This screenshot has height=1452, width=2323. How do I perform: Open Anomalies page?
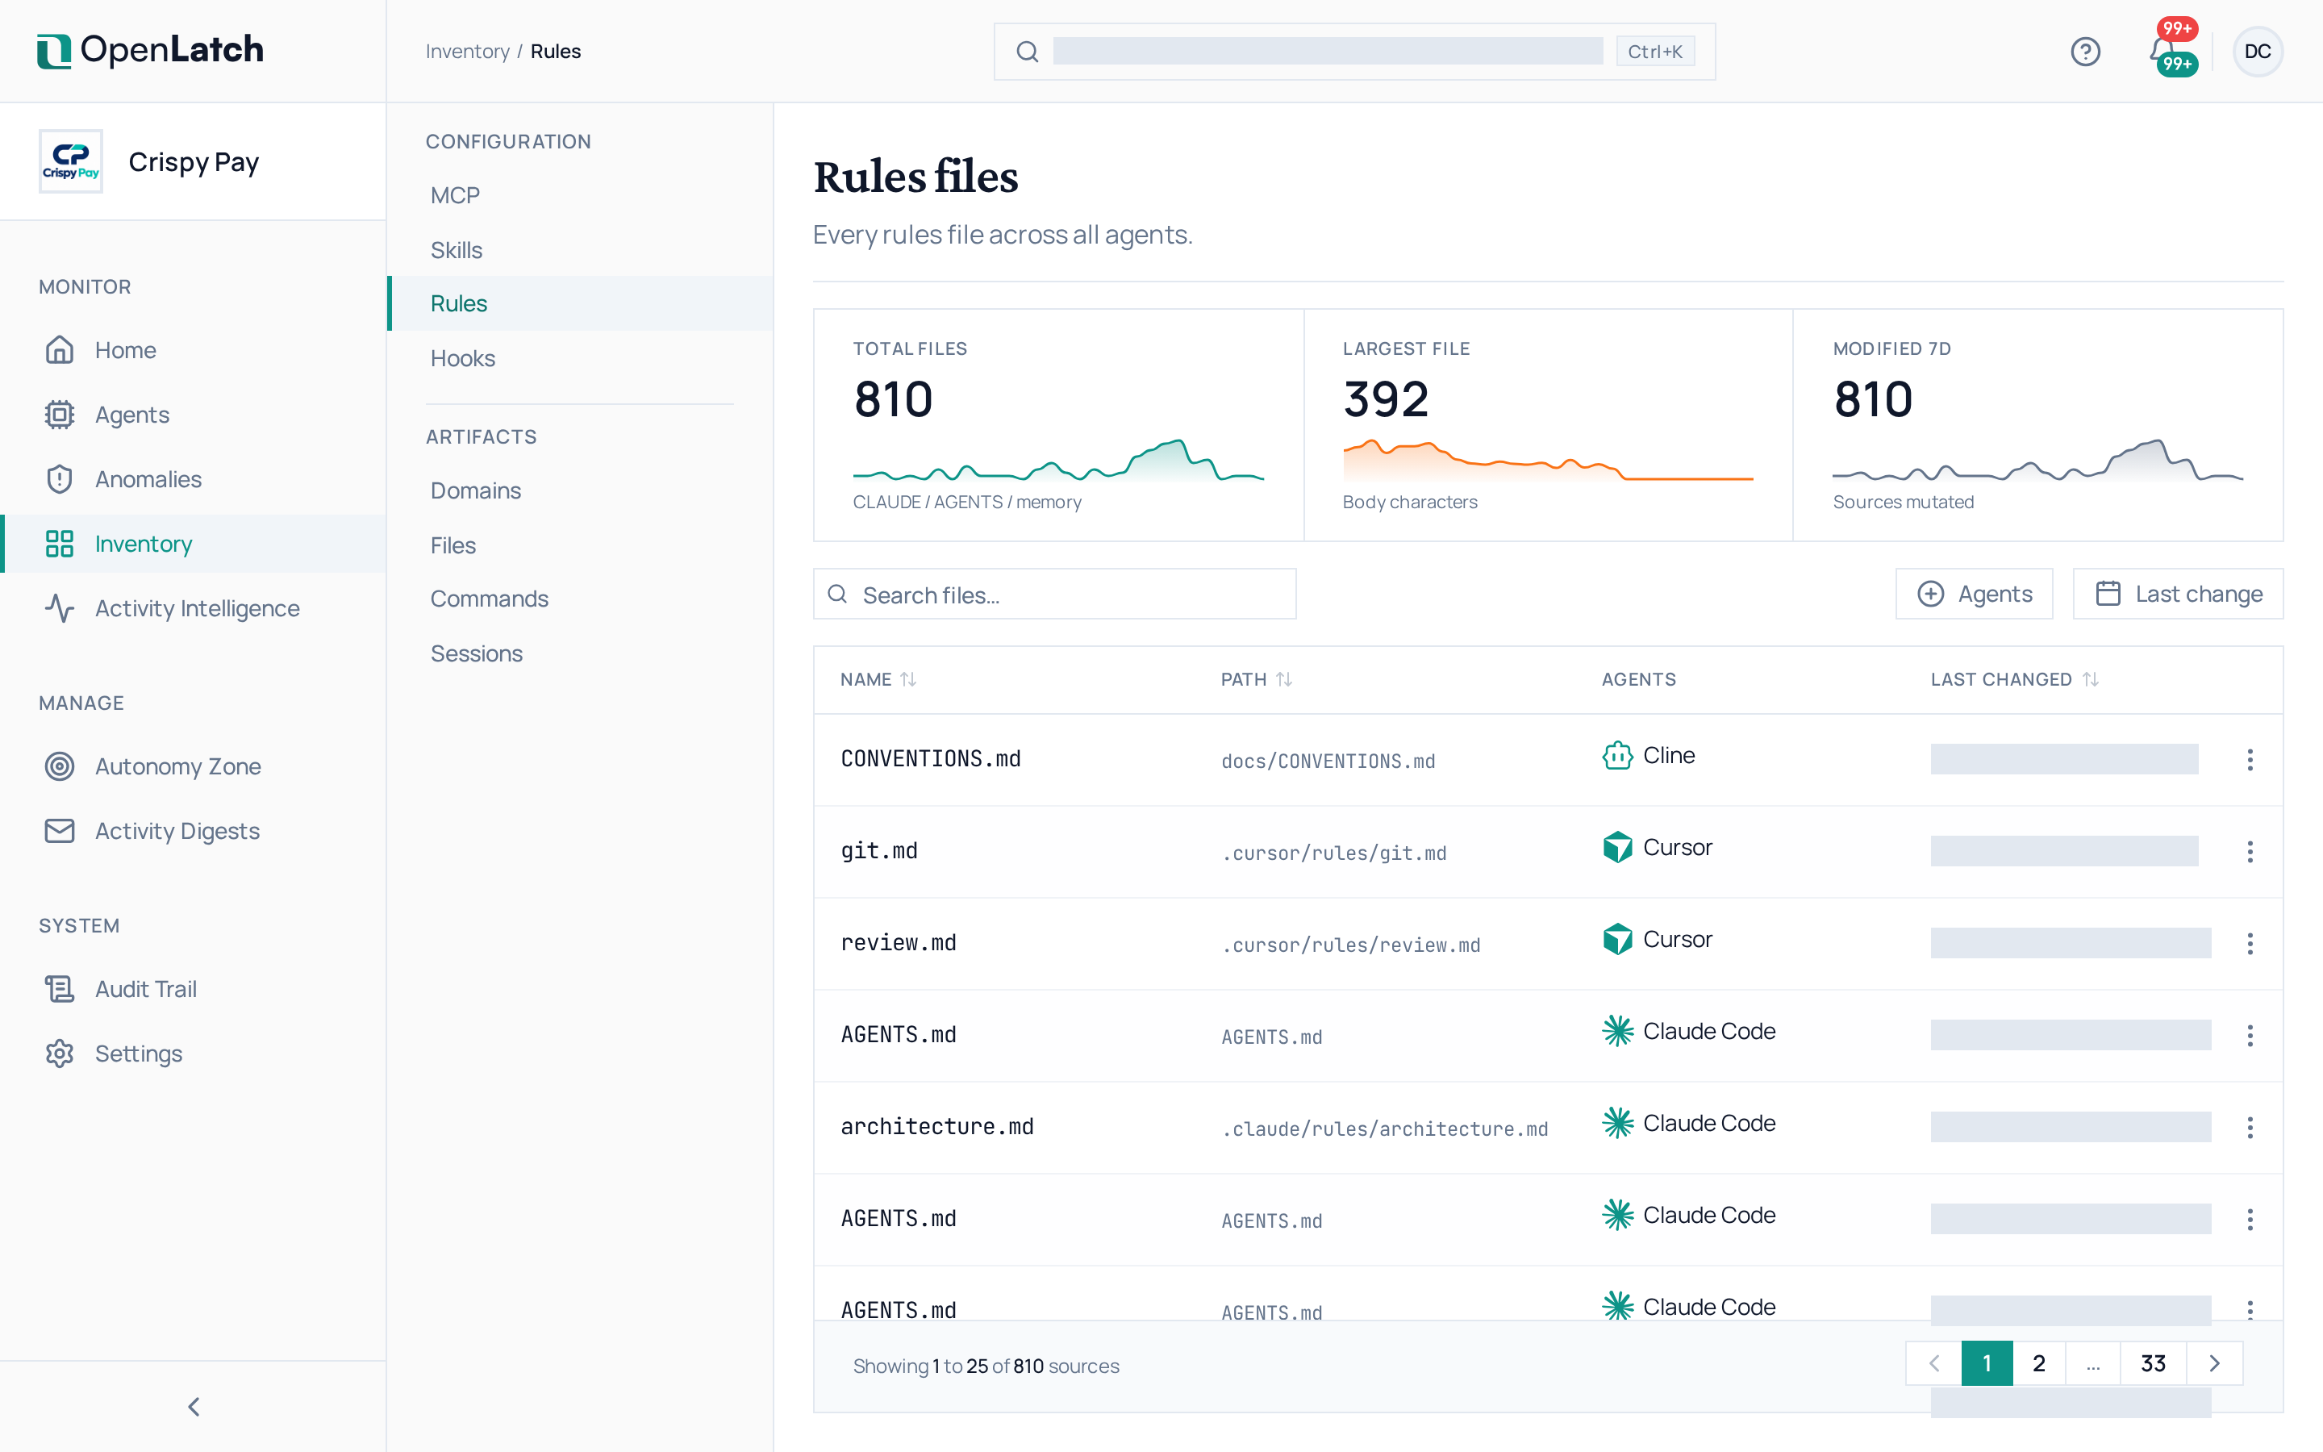tap(194, 478)
